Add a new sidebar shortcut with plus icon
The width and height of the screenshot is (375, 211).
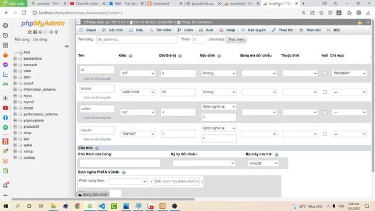(x=5, y=98)
